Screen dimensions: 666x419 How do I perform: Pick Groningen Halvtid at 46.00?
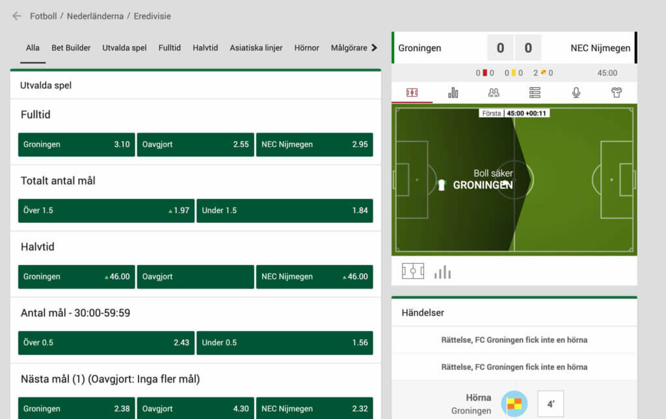(x=77, y=277)
